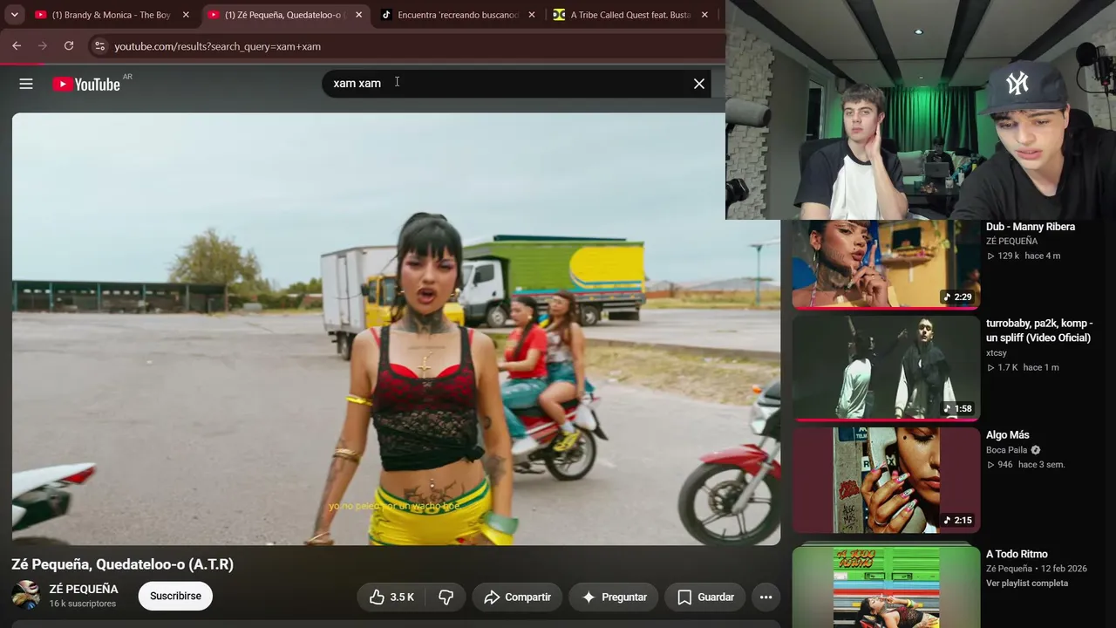Open the Boca Paila channel name
Image resolution: width=1116 pixels, height=628 pixels.
[x=1006, y=450]
